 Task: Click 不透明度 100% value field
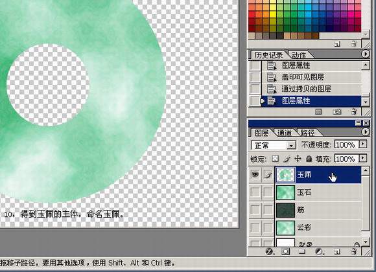coord(346,144)
